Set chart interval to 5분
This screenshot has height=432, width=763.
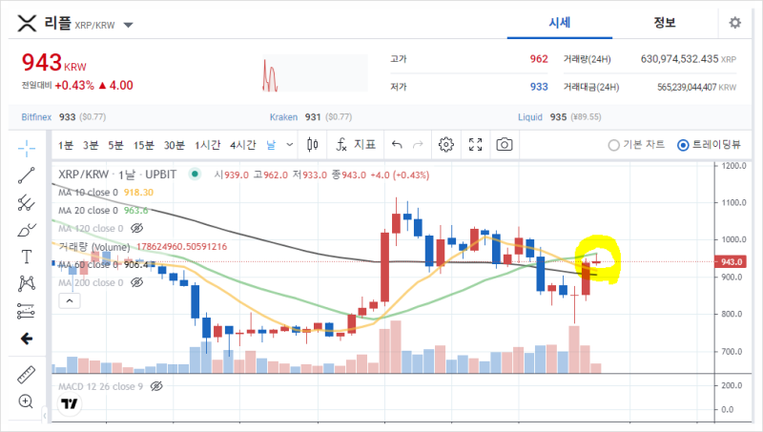coord(115,145)
